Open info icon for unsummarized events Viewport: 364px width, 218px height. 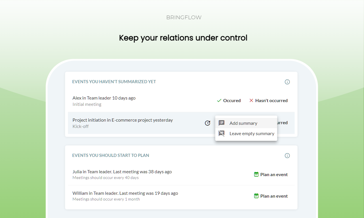pyautogui.click(x=287, y=82)
